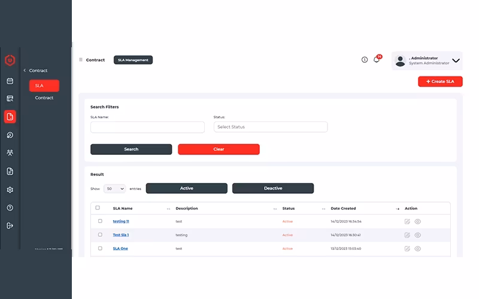479x299 pixels.
Task: Open the Test Sla 1 link
Action: pos(121,235)
